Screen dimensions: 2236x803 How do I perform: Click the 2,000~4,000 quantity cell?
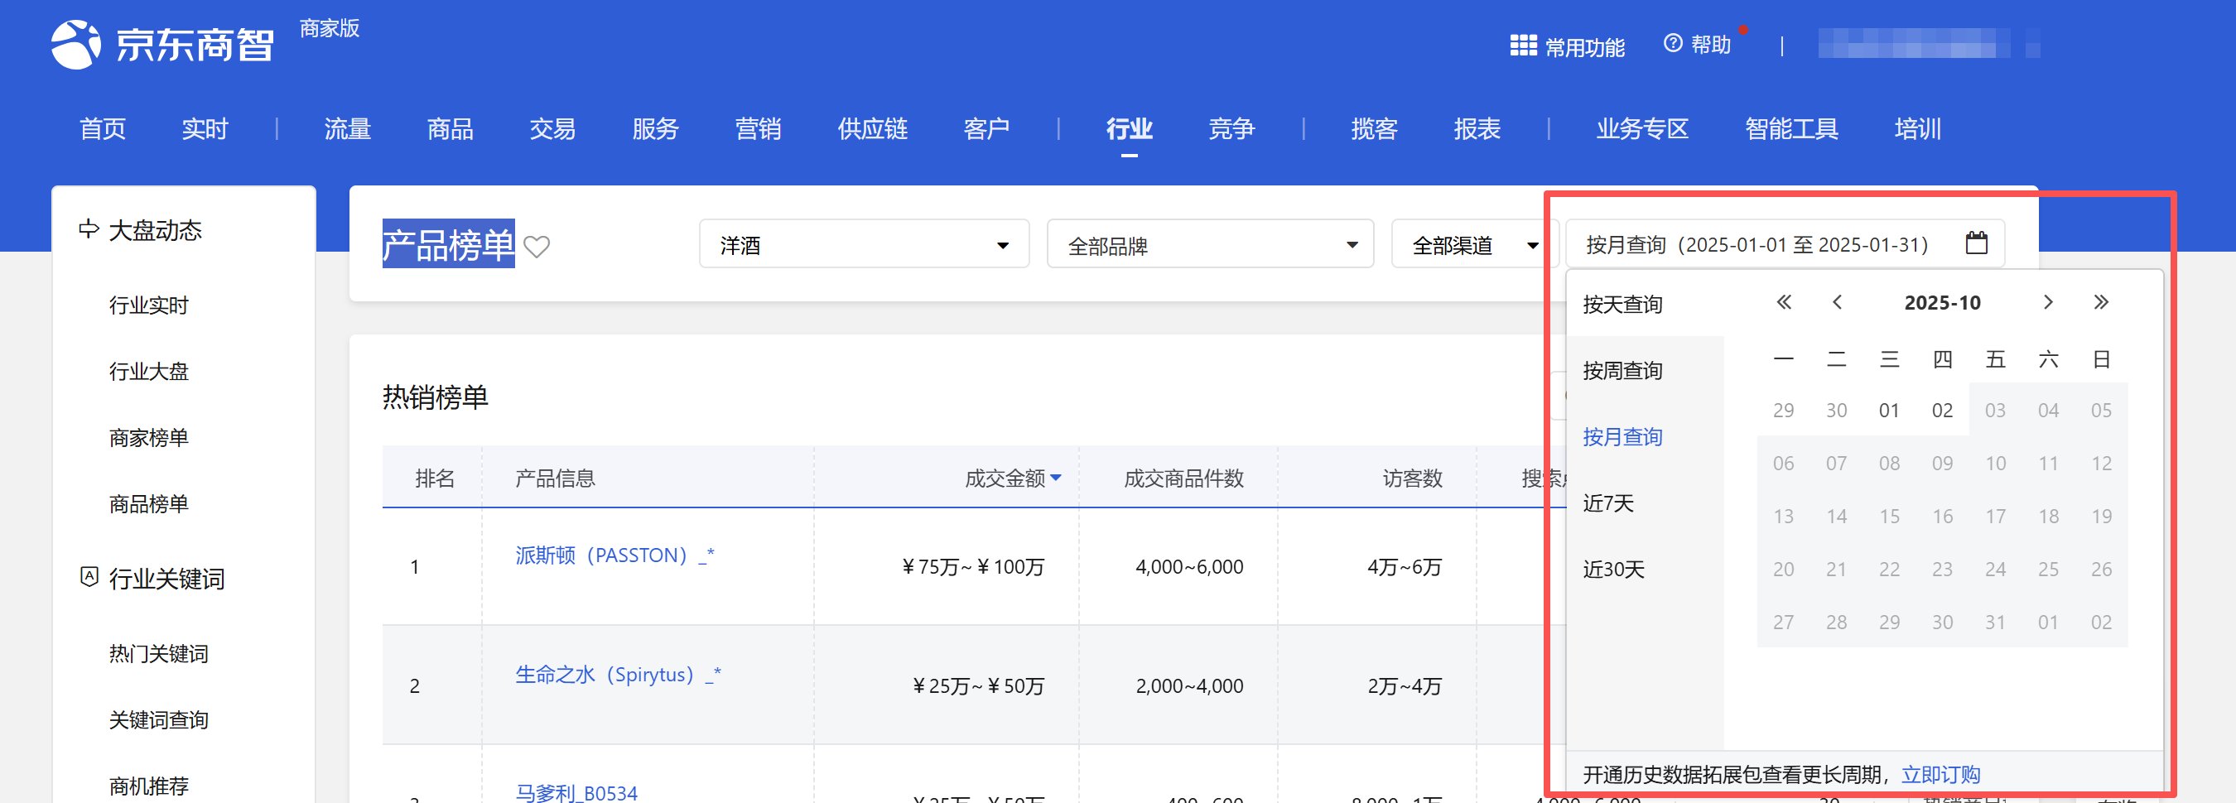point(1189,685)
